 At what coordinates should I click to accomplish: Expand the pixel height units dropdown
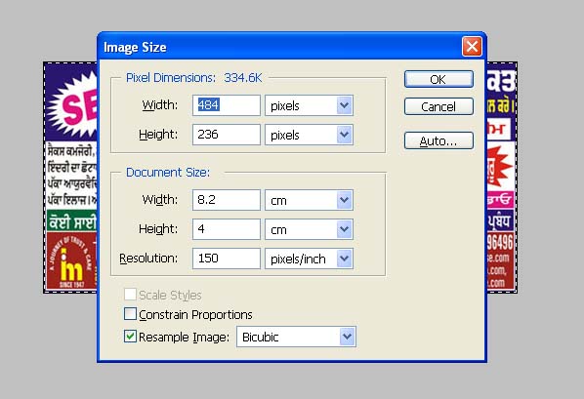coord(310,135)
